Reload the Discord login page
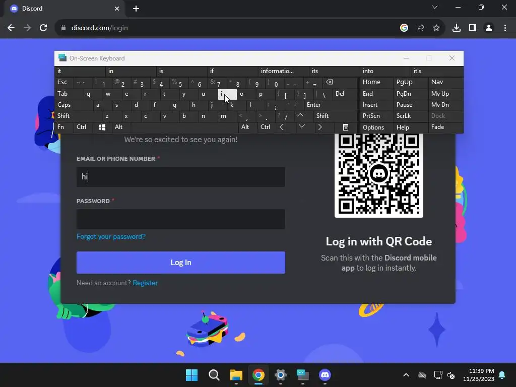This screenshot has width=516, height=387. 43,28
